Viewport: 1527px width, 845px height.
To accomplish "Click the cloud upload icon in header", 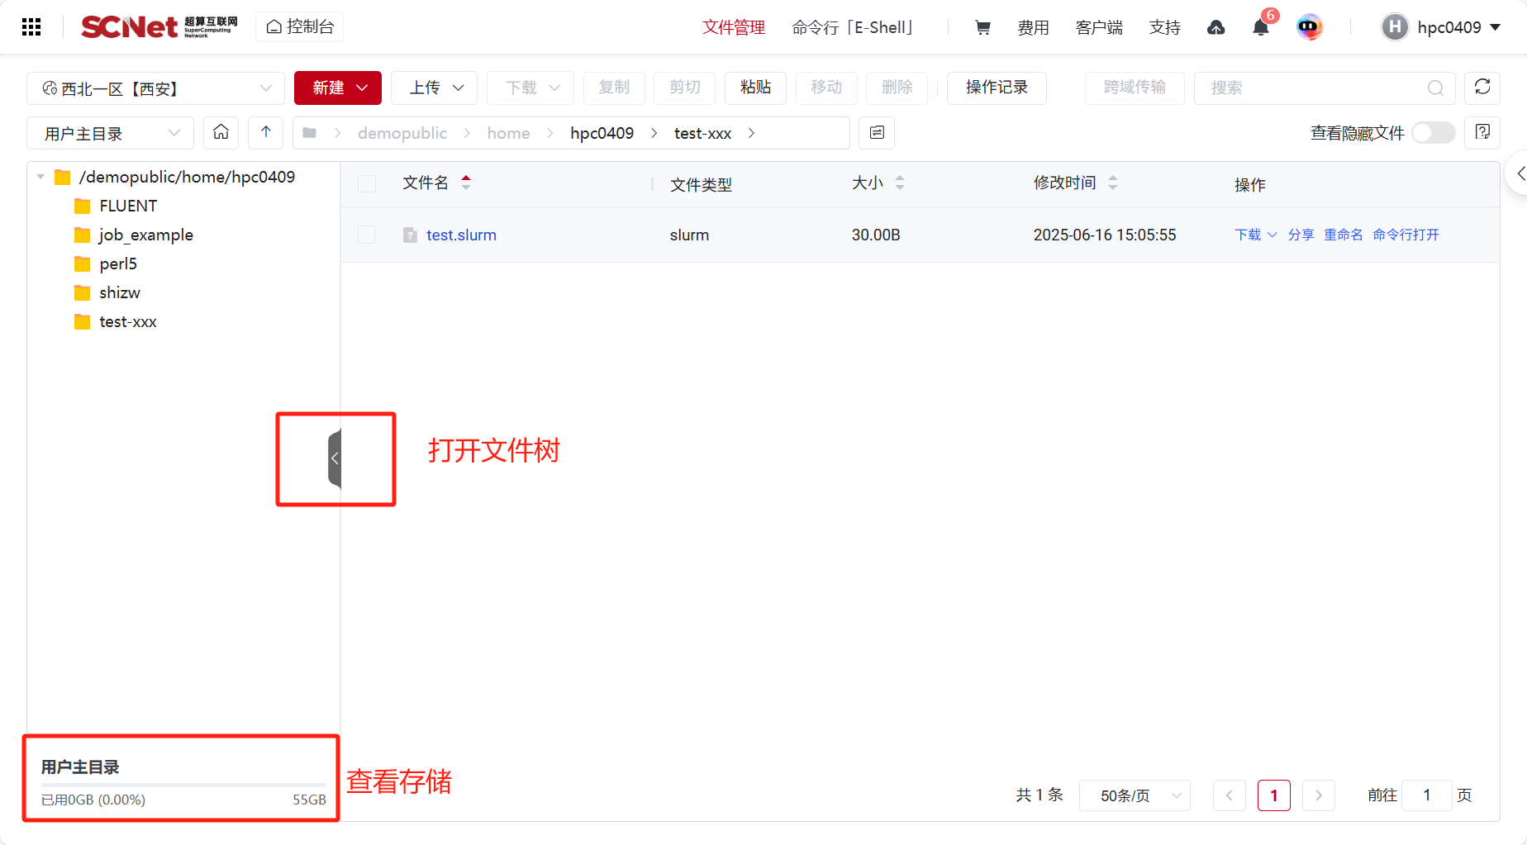I will click(x=1215, y=27).
